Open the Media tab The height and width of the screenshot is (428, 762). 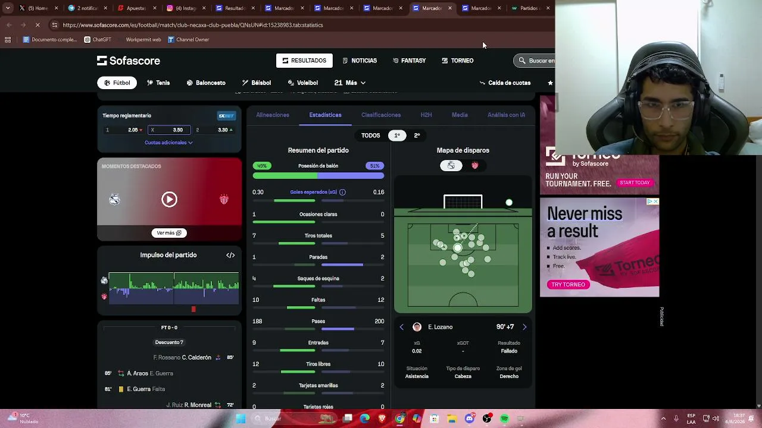(460, 115)
